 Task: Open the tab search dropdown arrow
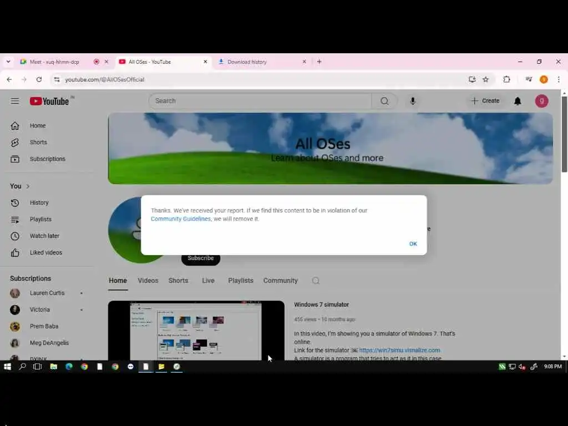pos(8,62)
